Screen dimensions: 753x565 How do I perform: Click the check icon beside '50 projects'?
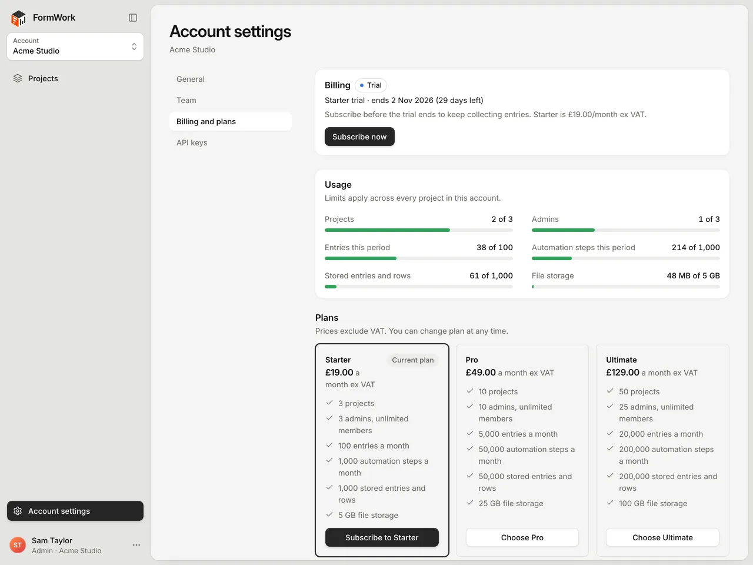pos(610,391)
